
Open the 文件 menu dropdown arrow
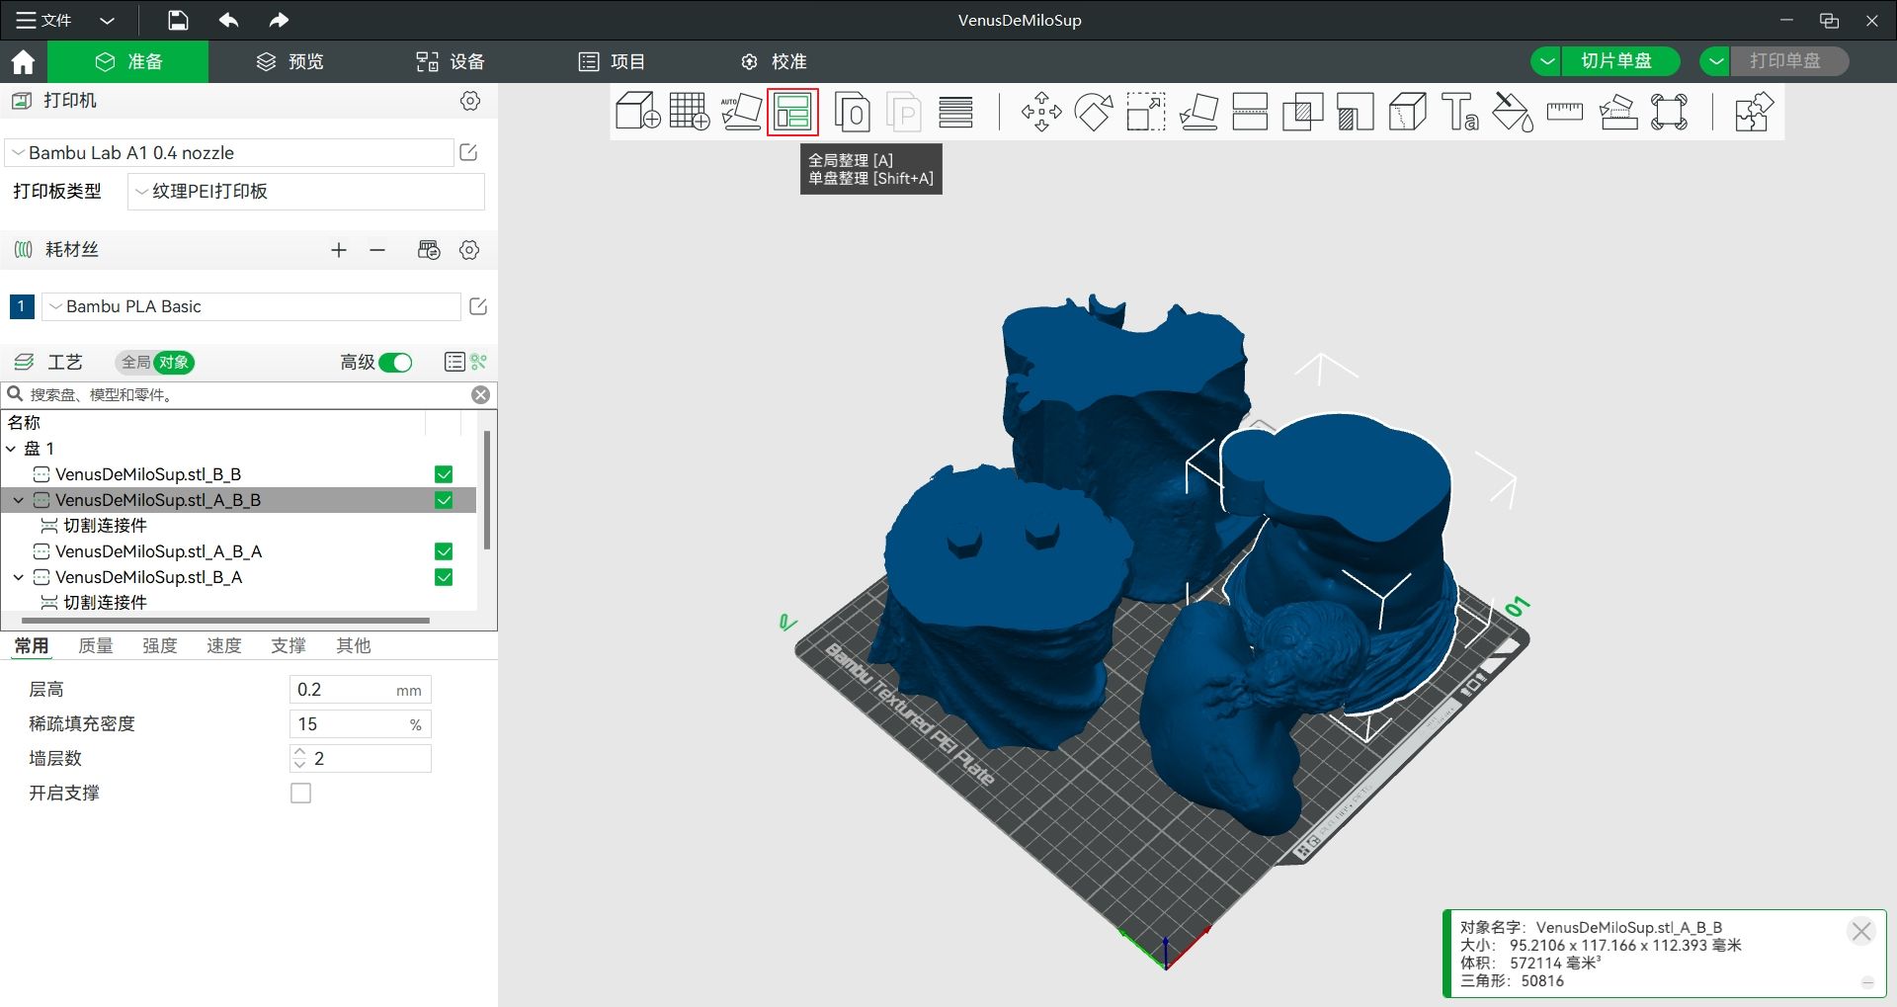108,20
